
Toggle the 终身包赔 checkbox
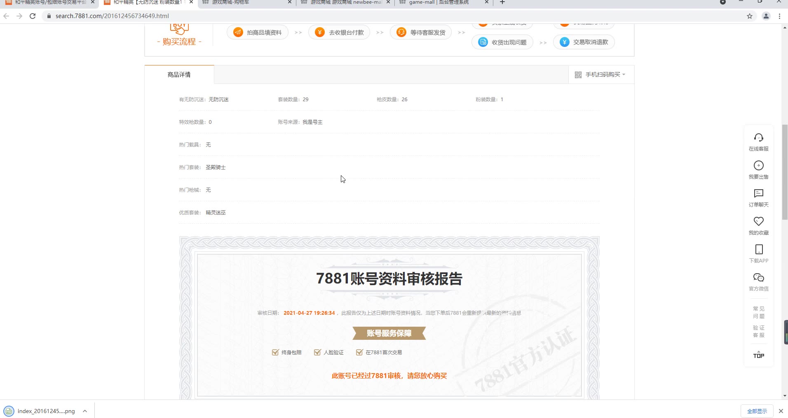click(275, 352)
